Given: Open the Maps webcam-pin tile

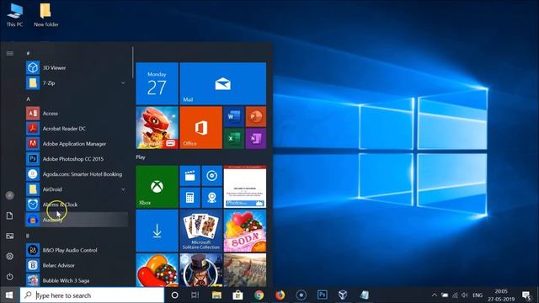Looking at the screenshot, I should [x=212, y=198].
